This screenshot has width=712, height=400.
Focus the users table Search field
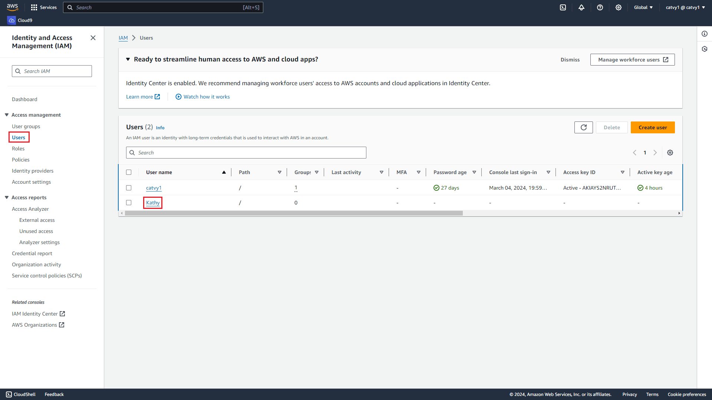tap(246, 153)
